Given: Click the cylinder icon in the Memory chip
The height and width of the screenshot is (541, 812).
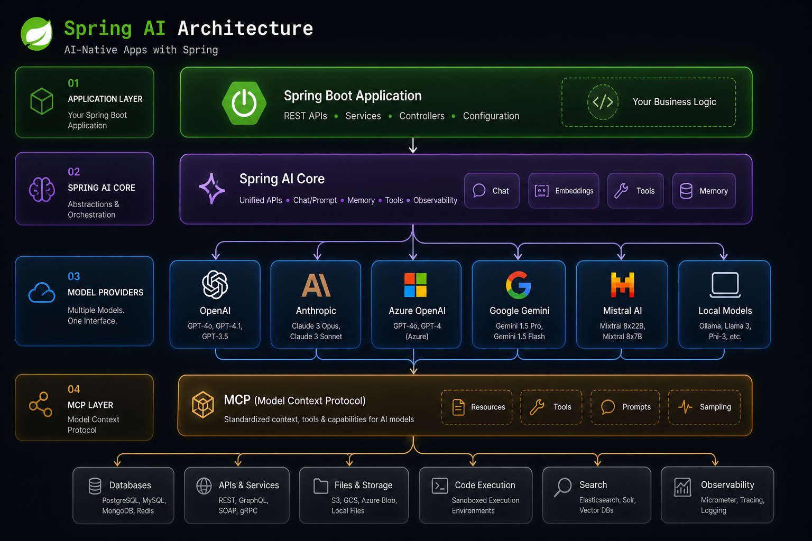Looking at the screenshot, I should 686,191.
